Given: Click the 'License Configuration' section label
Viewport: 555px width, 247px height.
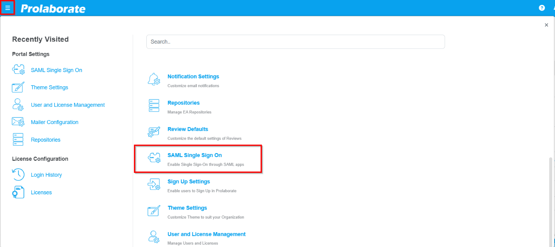Looking at the screenshot, I should coord(40,159).
